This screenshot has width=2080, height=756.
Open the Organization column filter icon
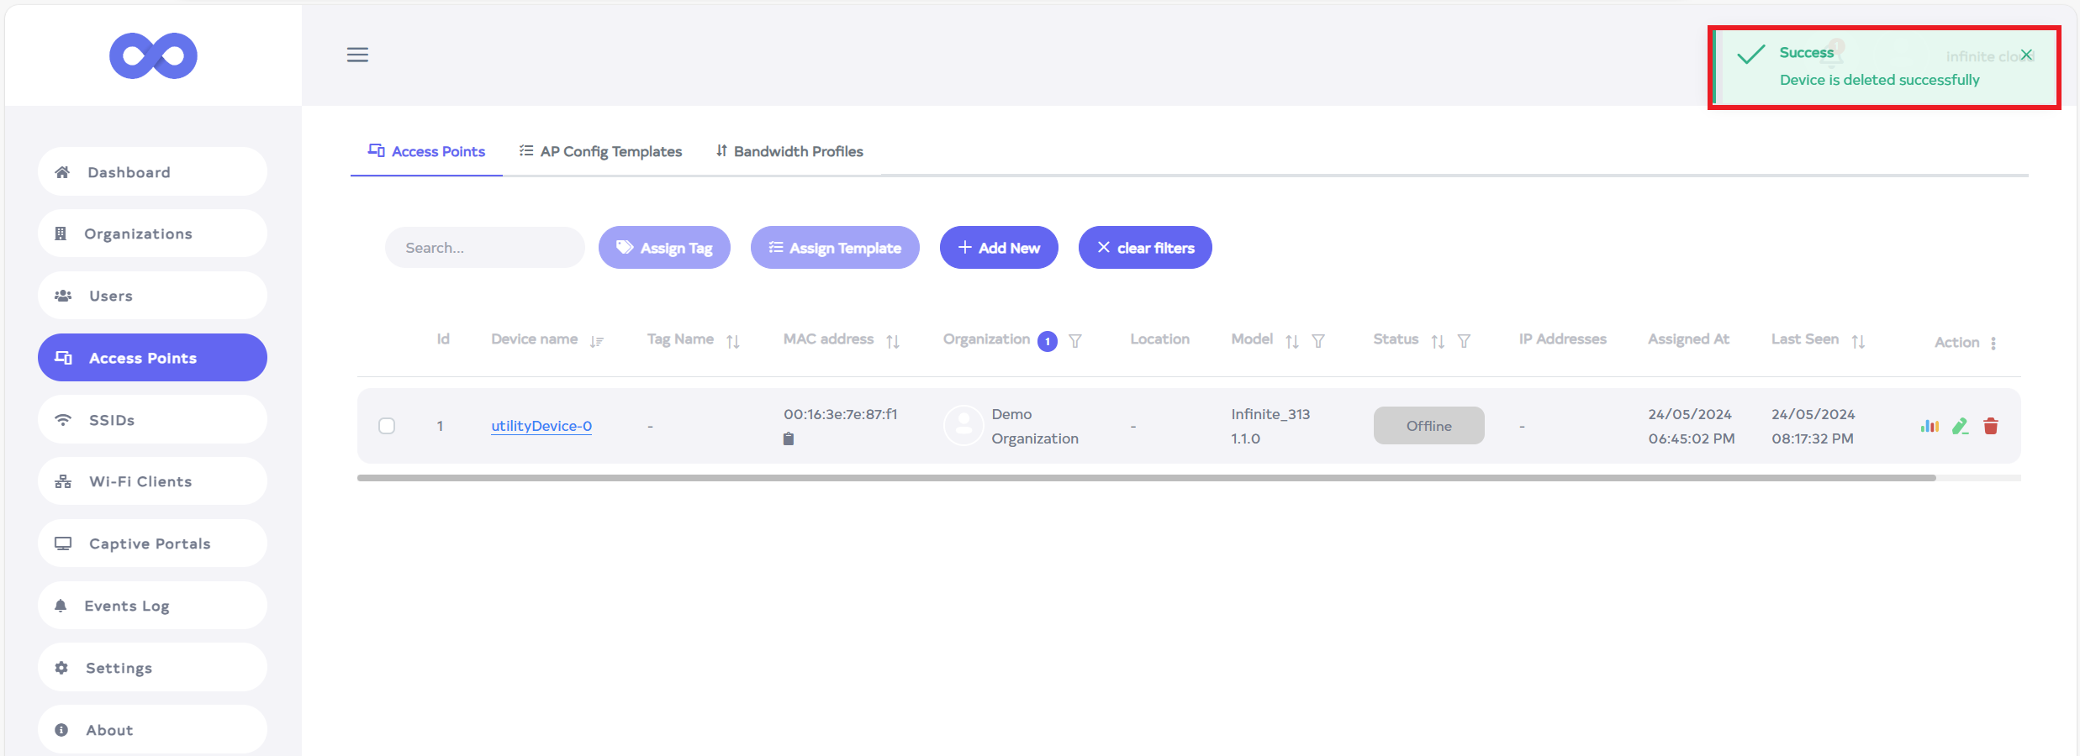(x=1074, y=341)
